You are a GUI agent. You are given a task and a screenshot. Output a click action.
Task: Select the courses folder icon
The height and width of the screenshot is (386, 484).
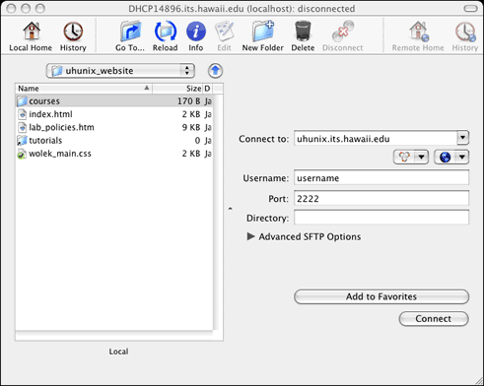click(x=22, y=101)
